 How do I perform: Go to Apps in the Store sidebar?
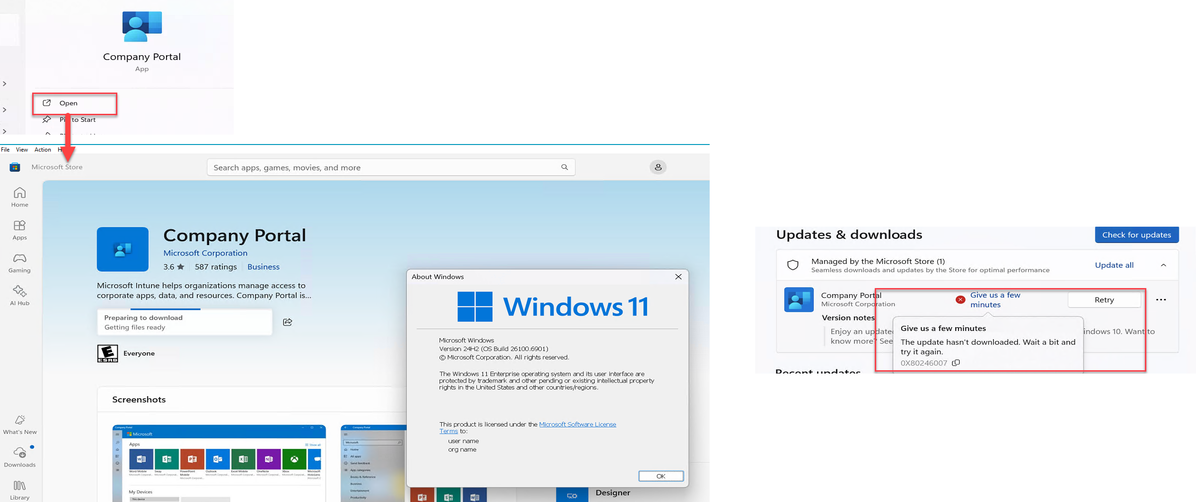coord(19,230)
